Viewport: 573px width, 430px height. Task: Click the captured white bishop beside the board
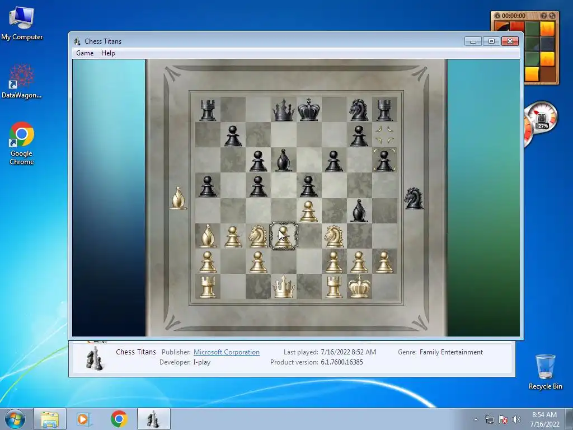click(x=179, y=198)
